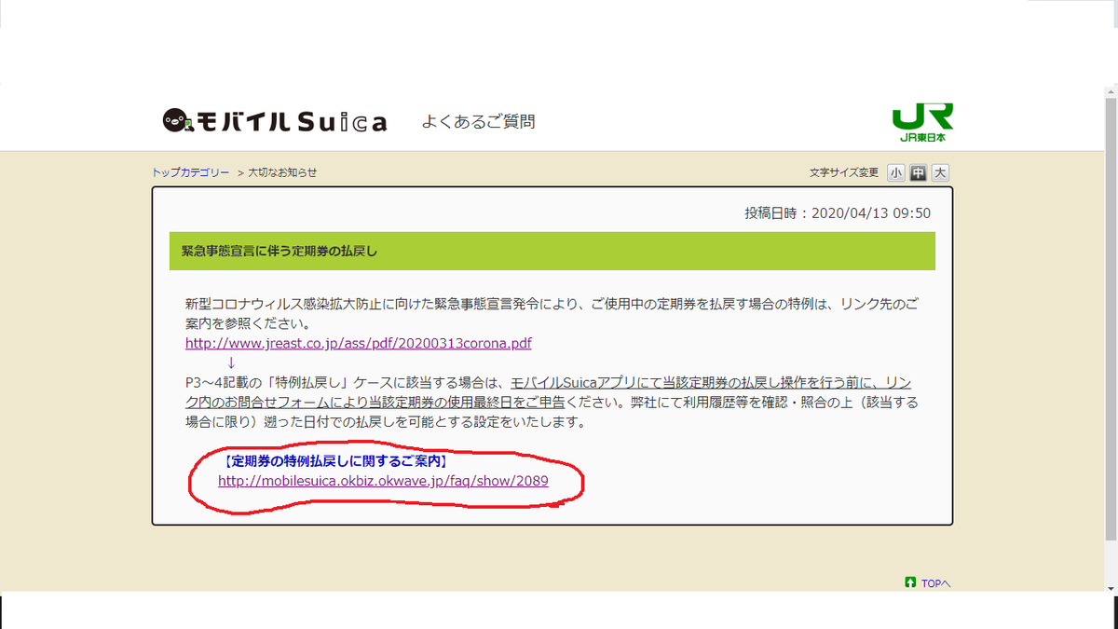Open the 20200313corona.pdf link
1118x629 pixels.
pyautogui.click(x=359, y=343)
